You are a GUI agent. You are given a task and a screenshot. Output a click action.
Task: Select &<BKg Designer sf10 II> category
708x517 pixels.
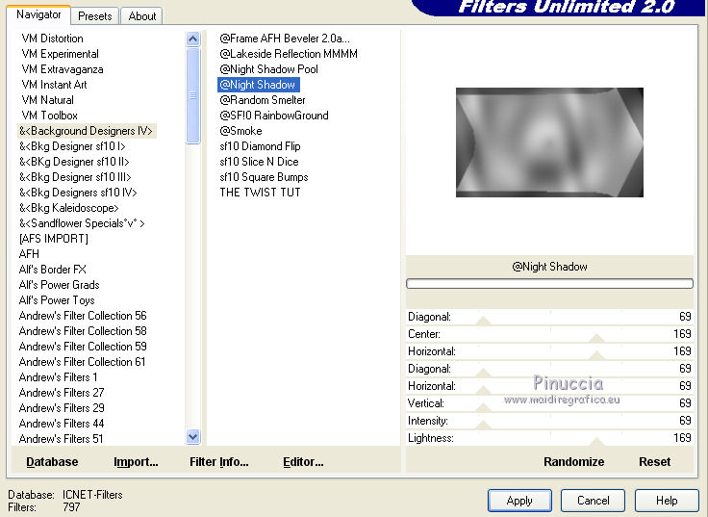coord(74,162)
